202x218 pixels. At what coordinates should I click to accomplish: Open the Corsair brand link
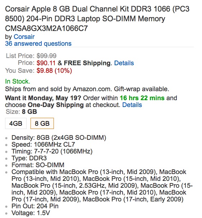24,37
